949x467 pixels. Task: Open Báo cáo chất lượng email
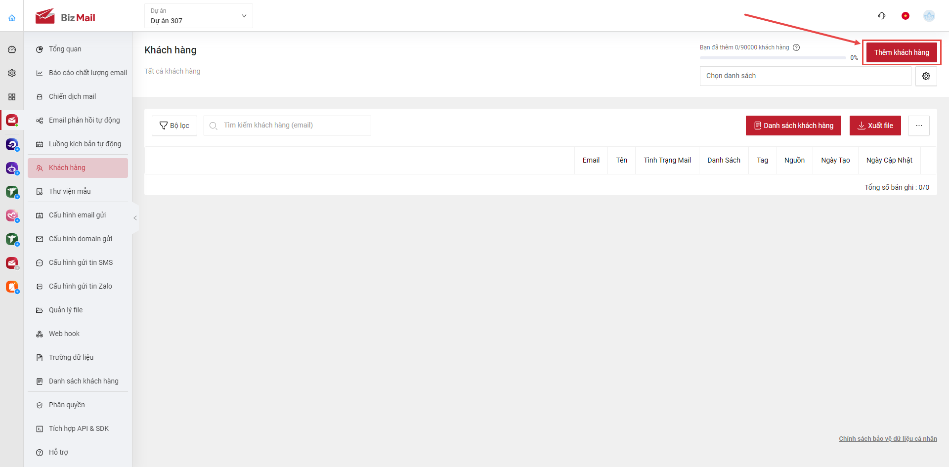[x=78, y=73]
